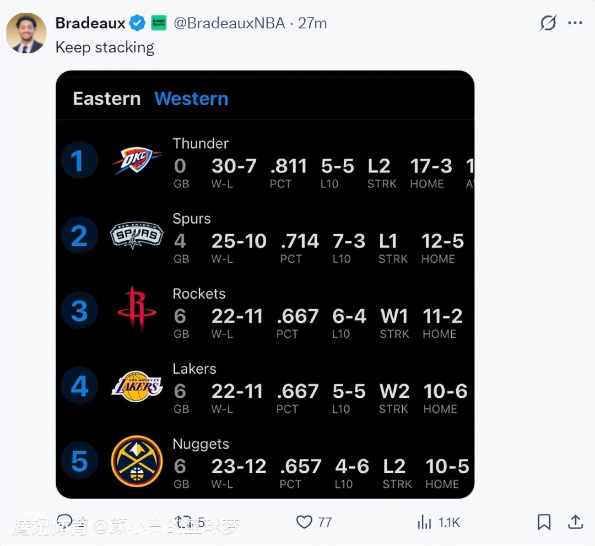Screen dimensions: 595x546
Task: Open the Grok explain icon
Action: click(548, 23)
